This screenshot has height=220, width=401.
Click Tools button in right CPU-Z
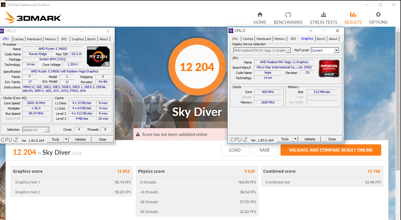tap(285, 139)
